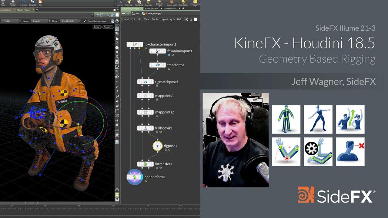
Task: Open the qLib menu
Action: [x=172, y=19]
